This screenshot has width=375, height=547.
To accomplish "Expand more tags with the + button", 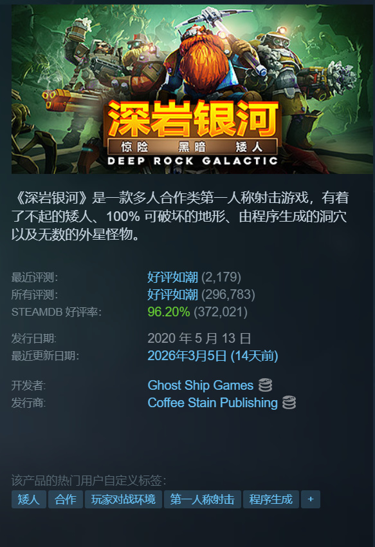I will click(311, 499).
